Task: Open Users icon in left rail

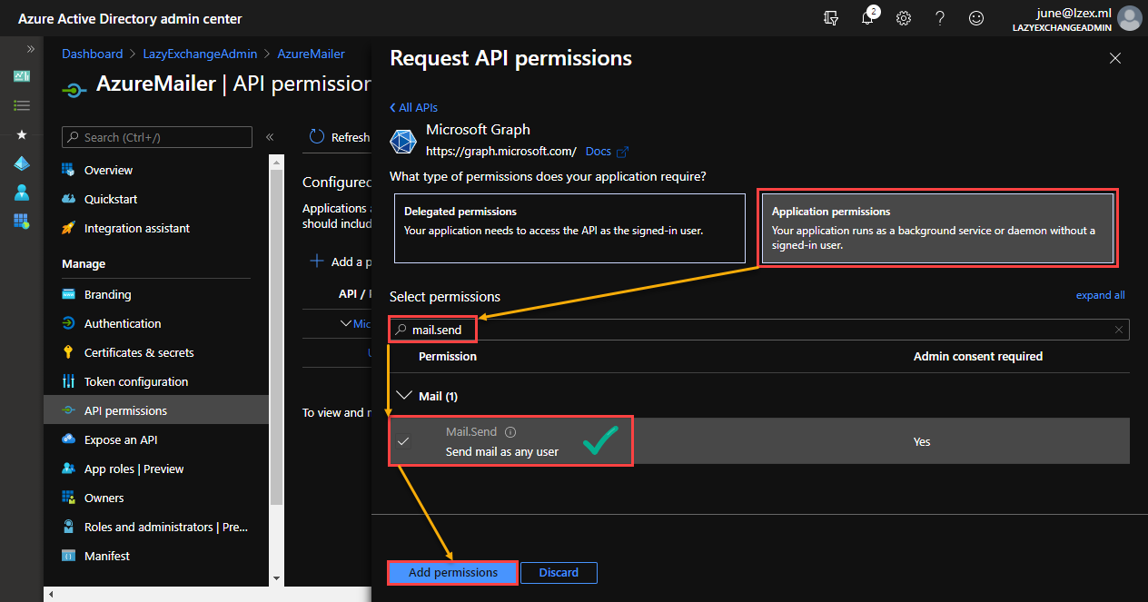Action: pyautogui.click(x=22, y=192)
